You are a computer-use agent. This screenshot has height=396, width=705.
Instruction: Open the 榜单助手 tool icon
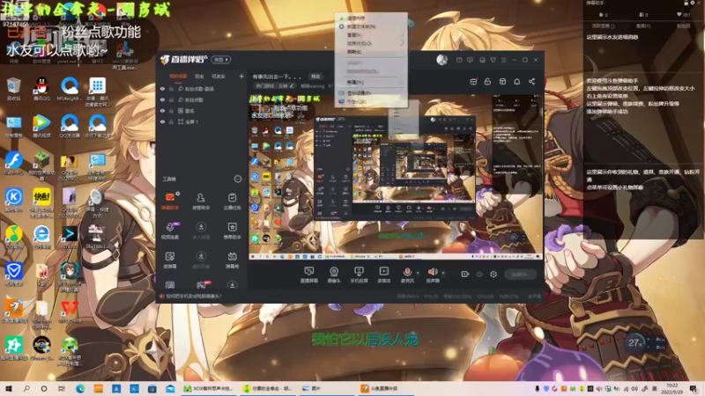232,231
